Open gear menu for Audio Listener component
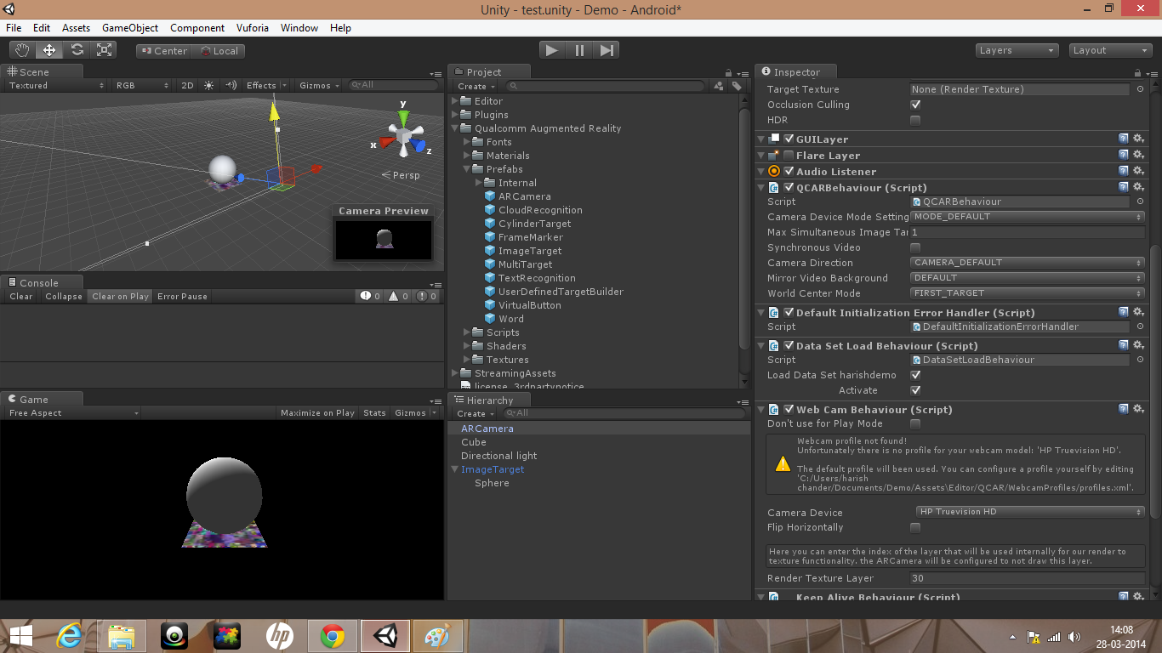Image resolution: width=1162 pixels, height=653 pixels. [1138, 171]
